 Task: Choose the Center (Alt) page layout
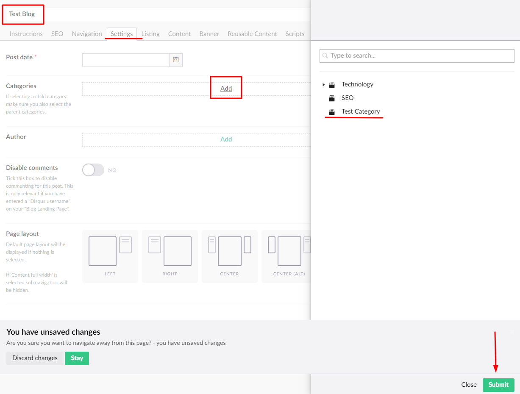click(286, 256)
